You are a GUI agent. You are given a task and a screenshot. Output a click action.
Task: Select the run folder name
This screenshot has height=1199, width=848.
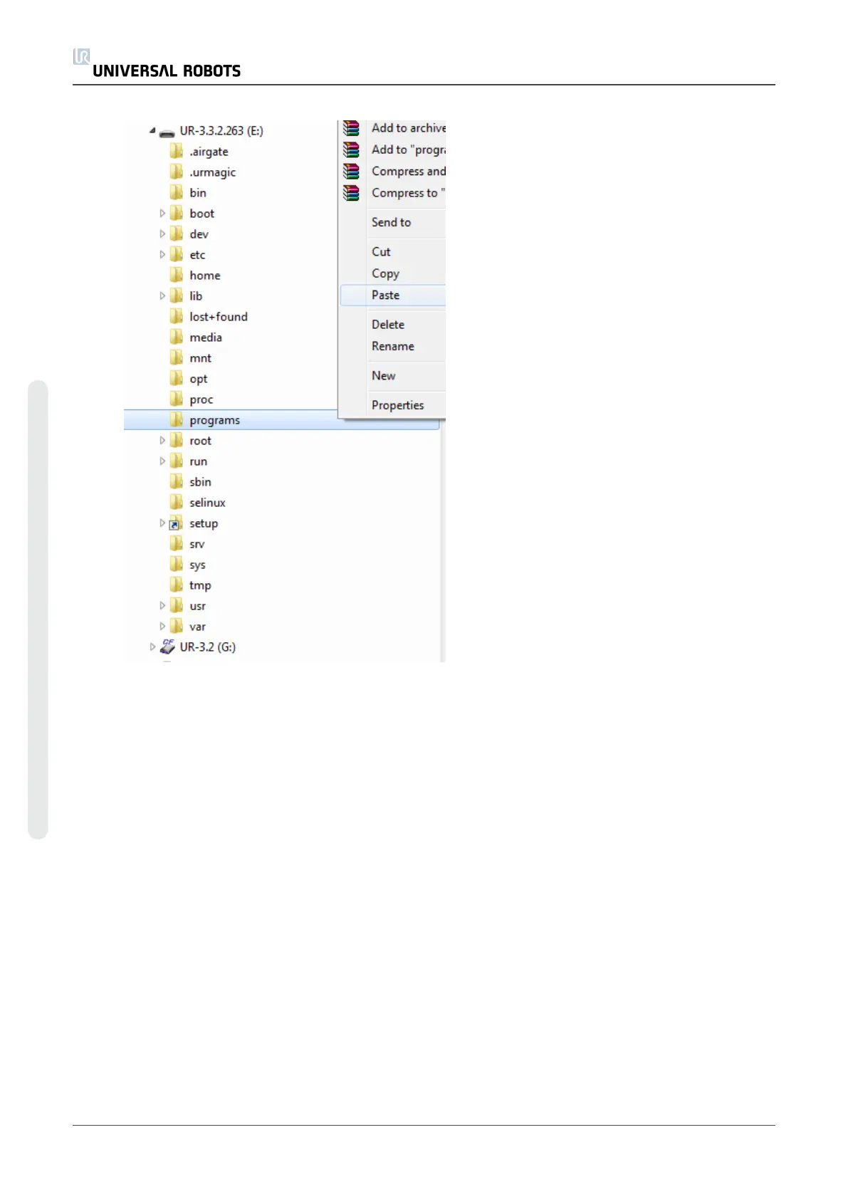pyautogui.click(x=199, y=461)
